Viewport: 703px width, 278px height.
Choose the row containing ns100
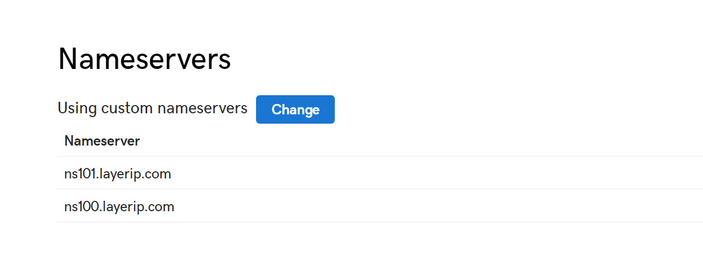click(380, 206)
